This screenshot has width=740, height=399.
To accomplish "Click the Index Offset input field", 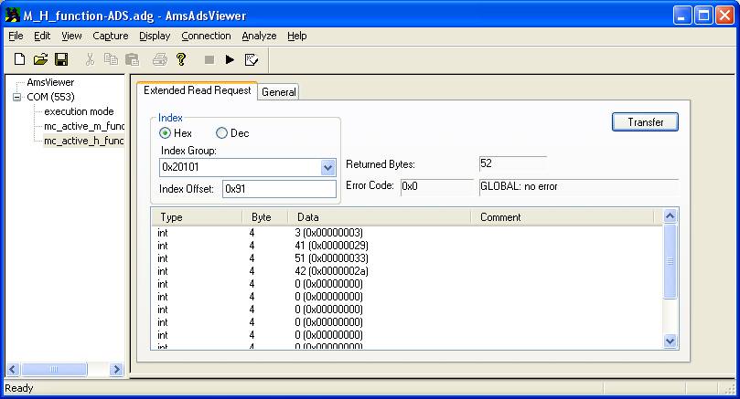I will pos(279,189).
